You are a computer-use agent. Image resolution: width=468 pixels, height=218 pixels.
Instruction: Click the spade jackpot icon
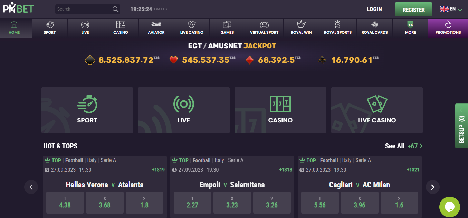tap(90, 60)
